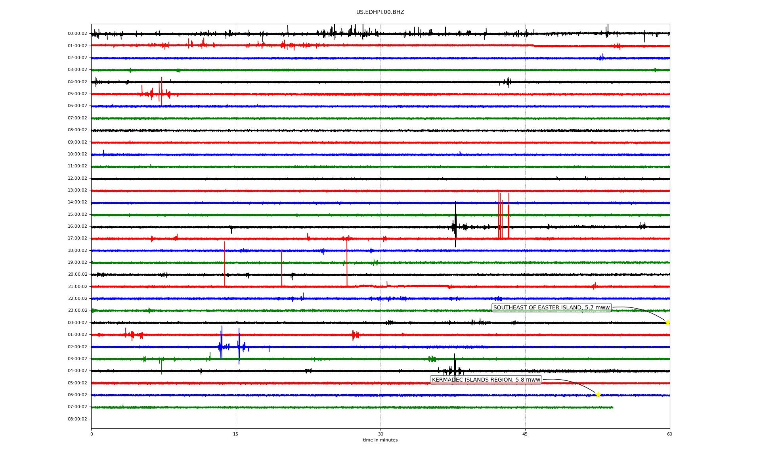
Task: Click the 23:00:02 row time label
Action: tap(77, 311)
